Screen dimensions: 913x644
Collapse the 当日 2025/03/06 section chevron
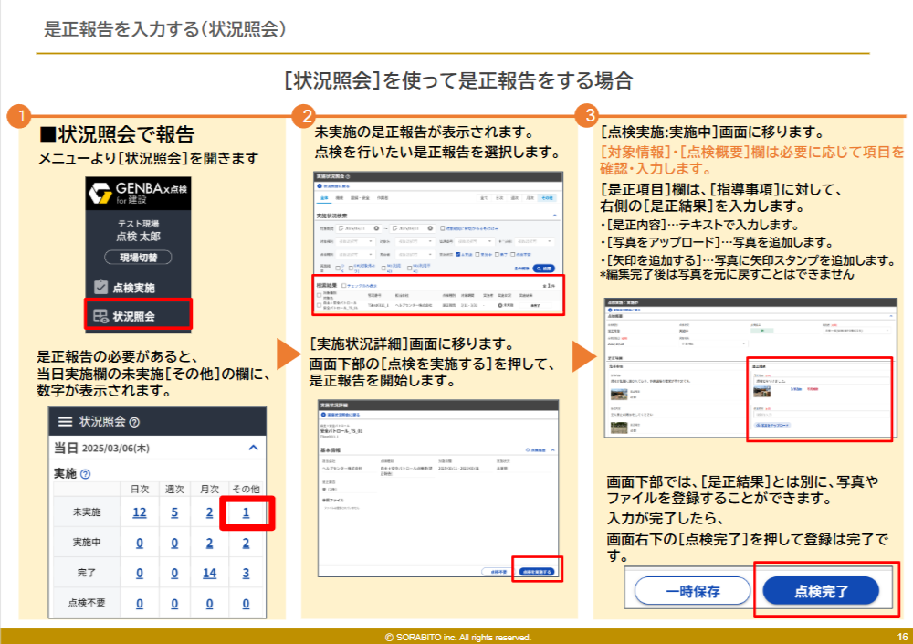(x=253, y=449)
